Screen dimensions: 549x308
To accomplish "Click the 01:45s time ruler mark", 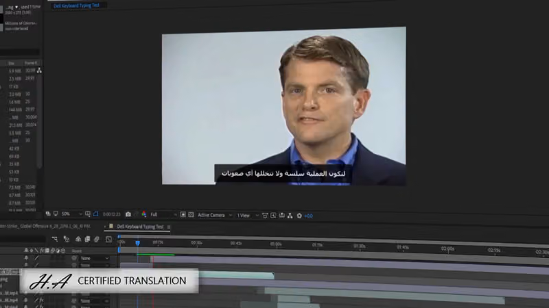I will 403,247.
